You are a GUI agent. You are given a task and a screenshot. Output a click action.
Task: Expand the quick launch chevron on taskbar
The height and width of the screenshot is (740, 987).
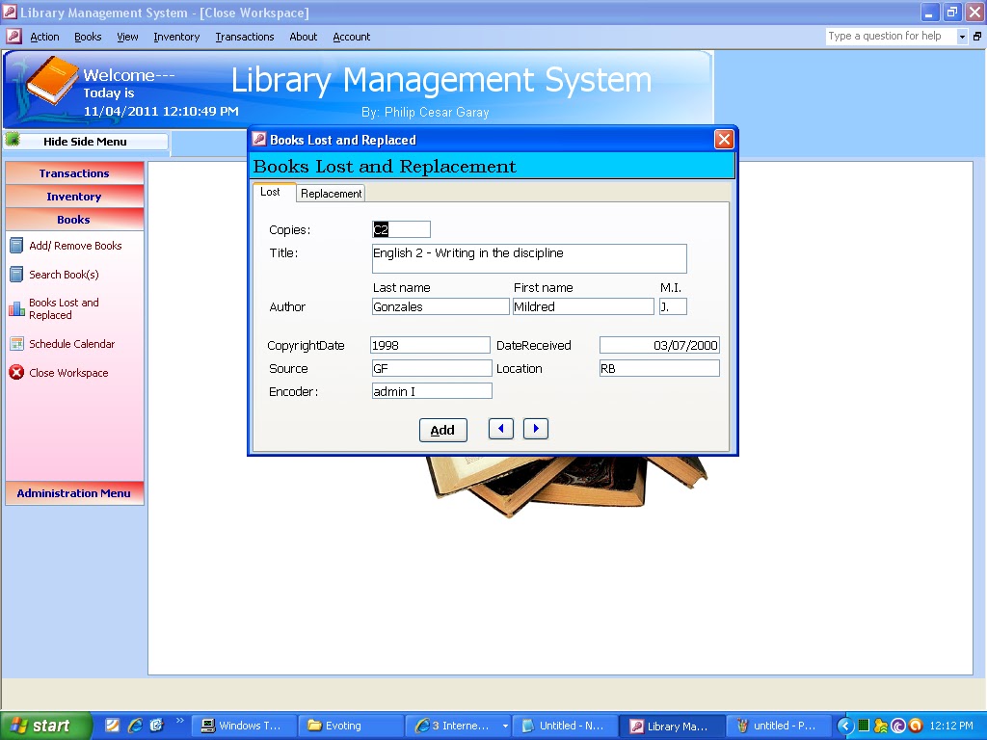(x=179, y=721)
